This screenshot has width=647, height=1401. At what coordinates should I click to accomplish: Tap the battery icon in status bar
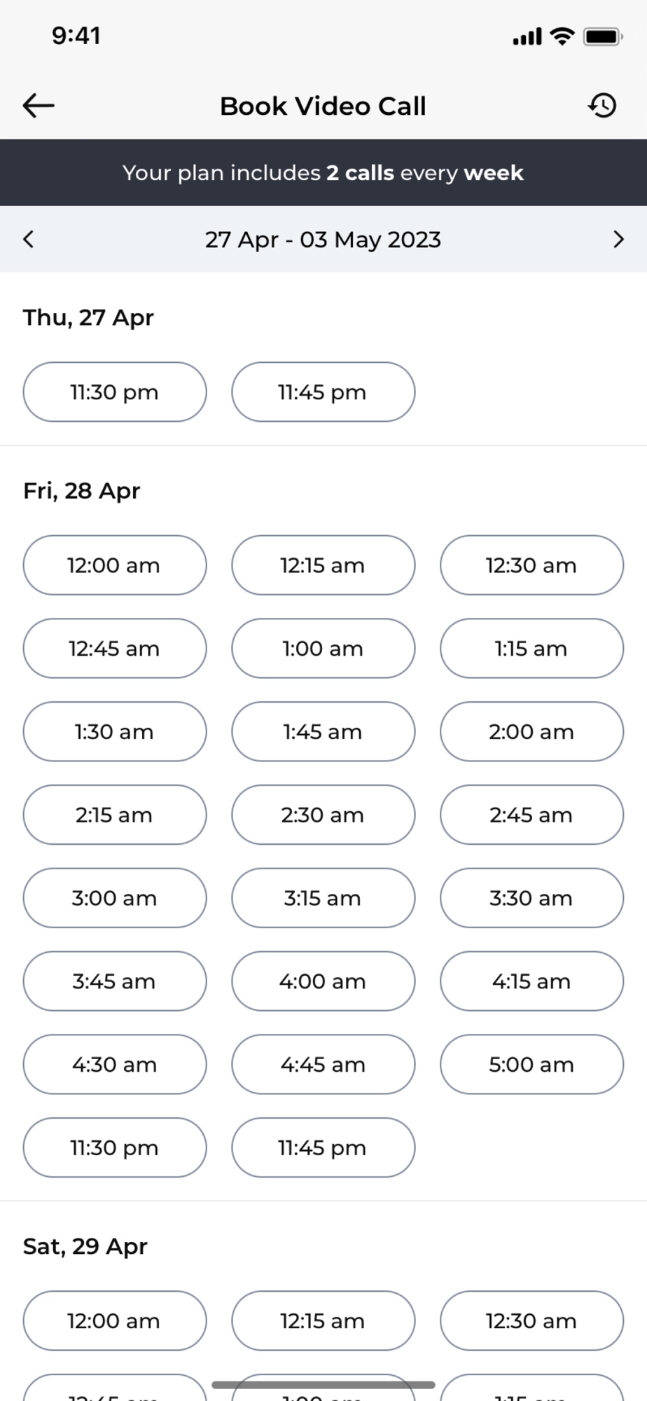602,36
